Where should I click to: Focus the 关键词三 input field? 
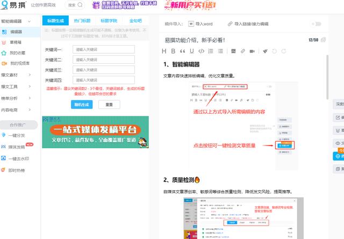click(104, 70)
